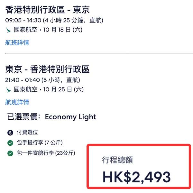Select the 香港特別行政區 - 東京 route heading
Image resolution: width=193 pixels, height=193 pixels.
pyautogui.click(x=47, y=10)
